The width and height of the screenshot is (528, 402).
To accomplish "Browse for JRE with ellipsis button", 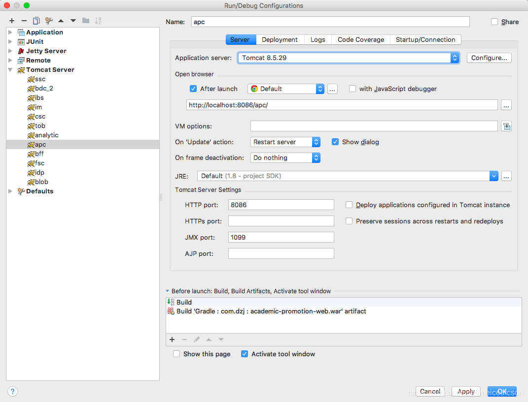I will coord(506,176).
